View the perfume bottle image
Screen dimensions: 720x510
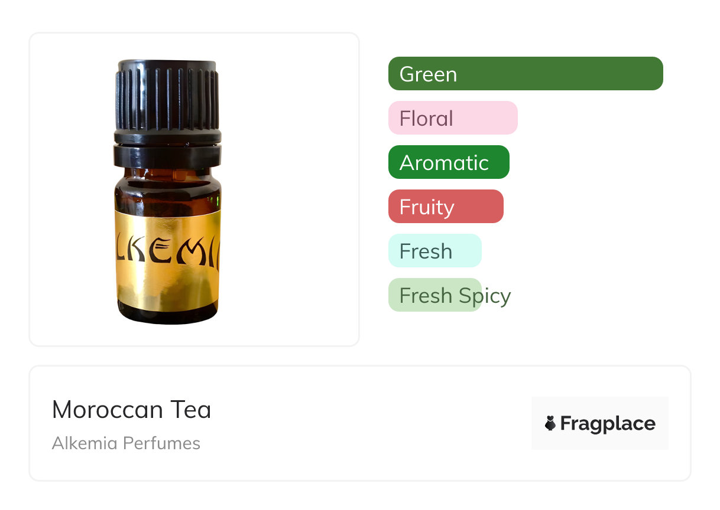(167, 192)
